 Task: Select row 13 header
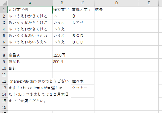[4, 88]
